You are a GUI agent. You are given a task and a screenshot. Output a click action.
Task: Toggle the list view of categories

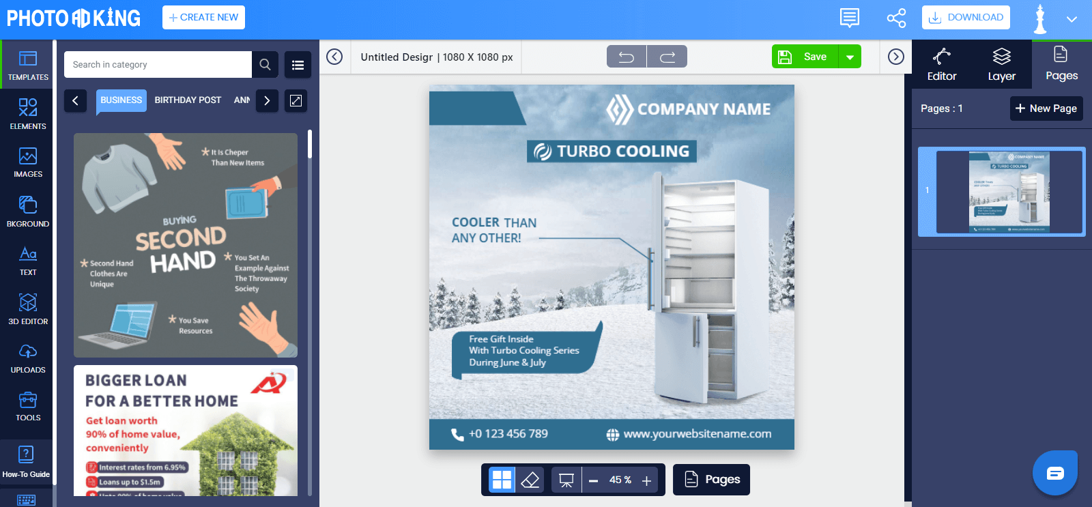tap(298, 65)
